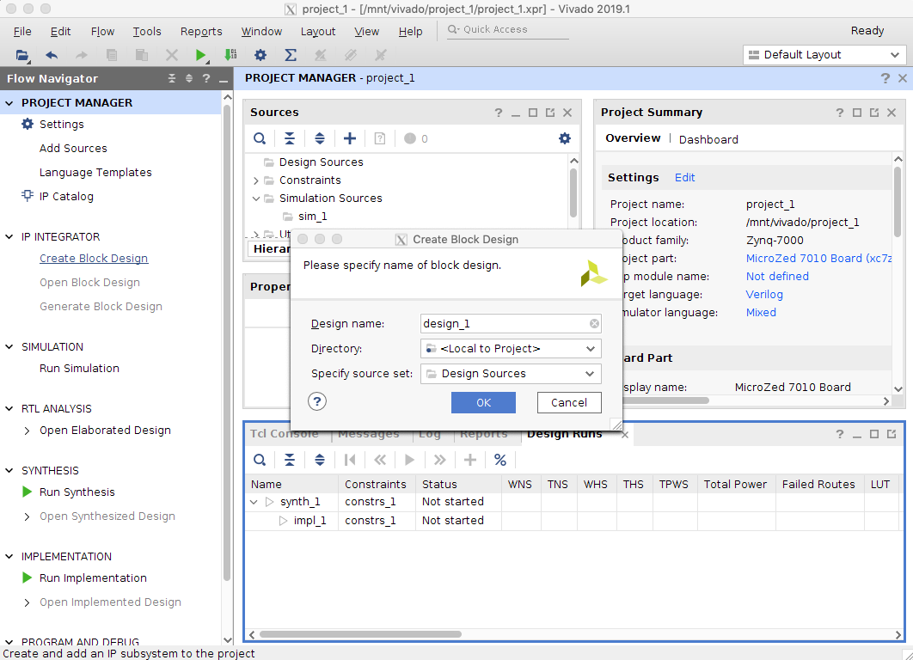913x660 pixels.
Task: Select Overview tab in Project Summary
Action: point(633,138)
